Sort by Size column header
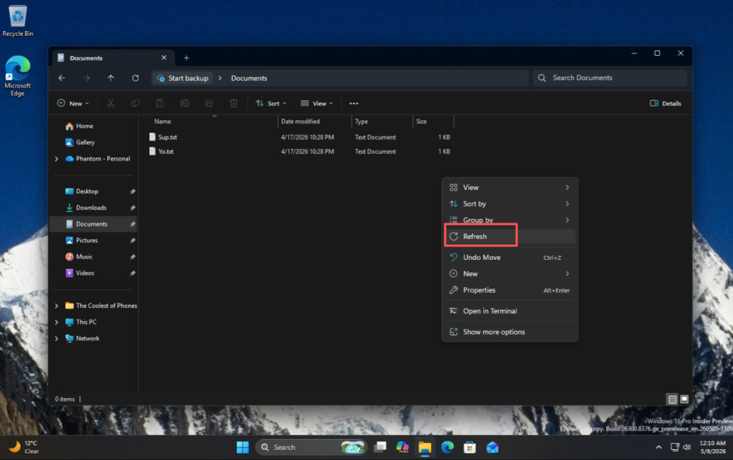The width and height of the screenshot is (733, 460). [x=421, y=121]
